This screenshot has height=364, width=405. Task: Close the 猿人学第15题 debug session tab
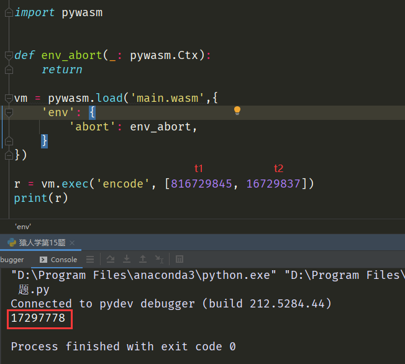(x=71, y=243)
